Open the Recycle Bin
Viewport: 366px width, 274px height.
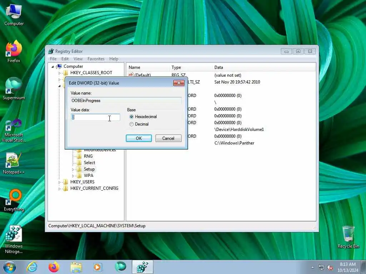click(348, 237)
